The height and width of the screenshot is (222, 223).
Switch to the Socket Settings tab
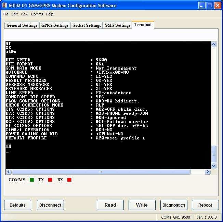[87, 25]
